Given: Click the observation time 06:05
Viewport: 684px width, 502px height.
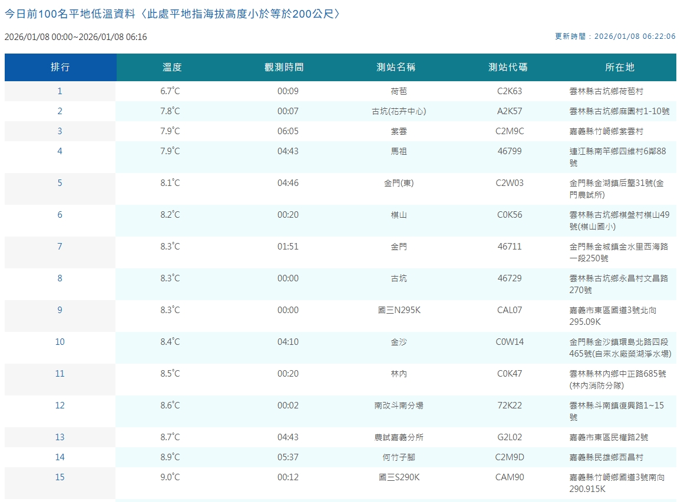Looking at the screenshot, I should coord(288,131).
